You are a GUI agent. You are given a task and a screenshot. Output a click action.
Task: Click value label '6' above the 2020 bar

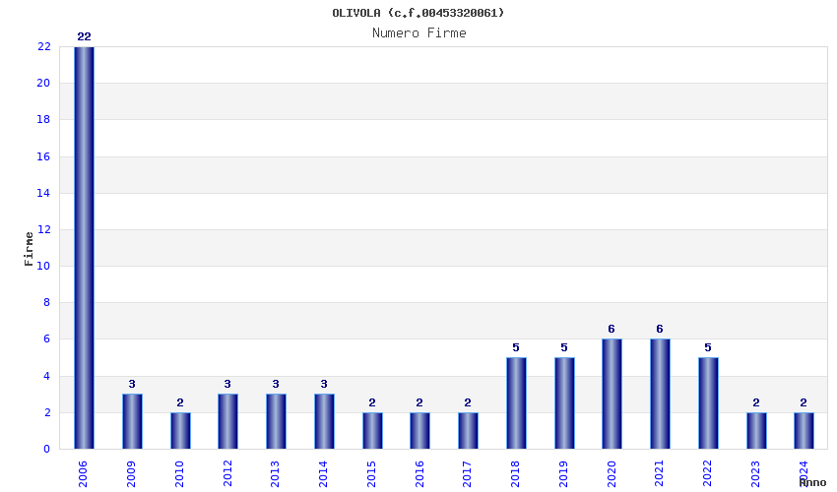pyautogui.click(x=612, y=330)
